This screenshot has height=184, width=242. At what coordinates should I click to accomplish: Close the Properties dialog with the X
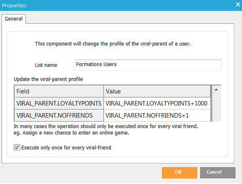tap(237, 5)
